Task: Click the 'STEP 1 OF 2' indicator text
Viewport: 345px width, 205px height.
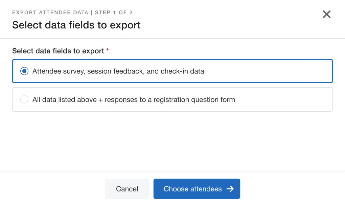Action: [x=114, y=13]
